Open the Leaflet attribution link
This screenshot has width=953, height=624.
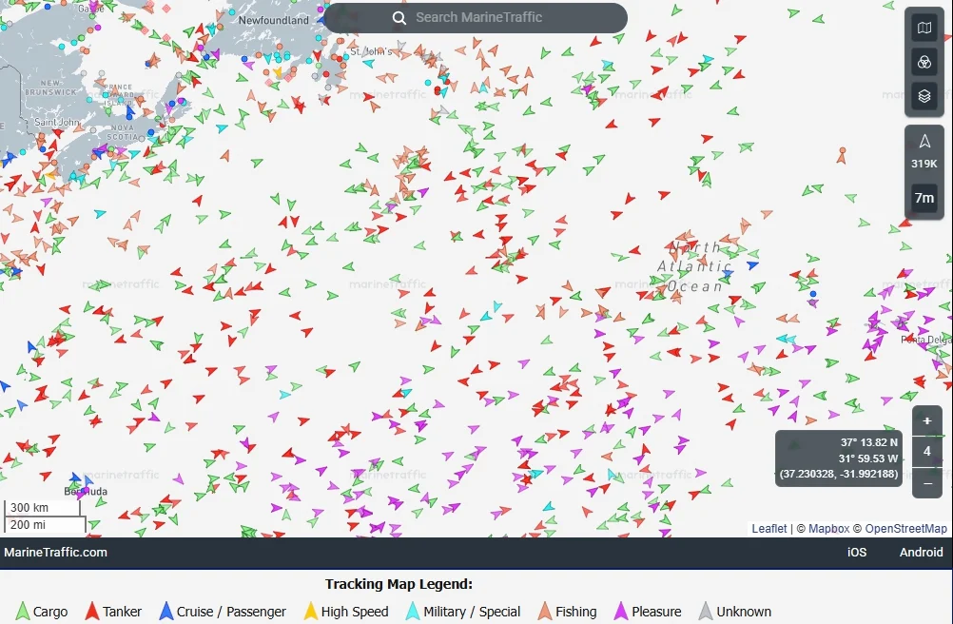(x=768, y=529)
